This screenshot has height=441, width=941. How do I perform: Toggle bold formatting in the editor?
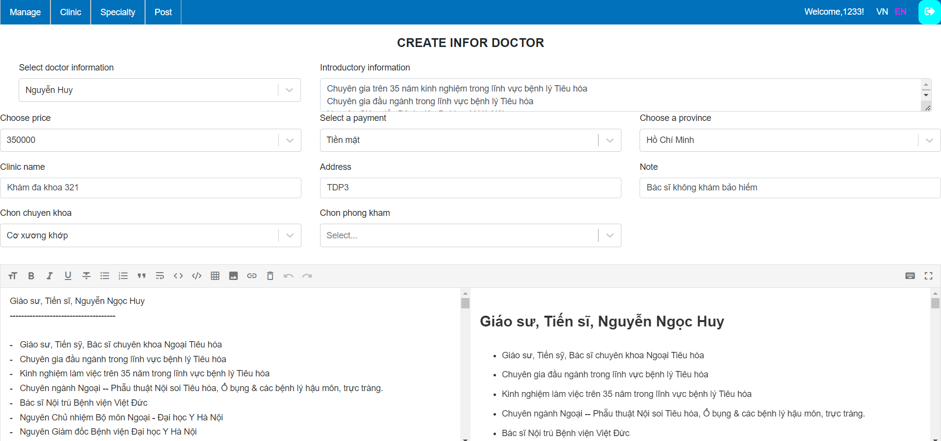pyautogui.click(x=31, y=276)
